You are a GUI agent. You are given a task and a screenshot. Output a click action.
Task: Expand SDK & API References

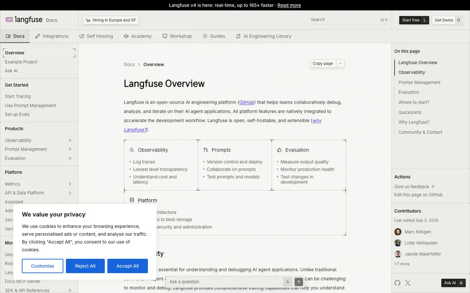(x=70, y=290)
